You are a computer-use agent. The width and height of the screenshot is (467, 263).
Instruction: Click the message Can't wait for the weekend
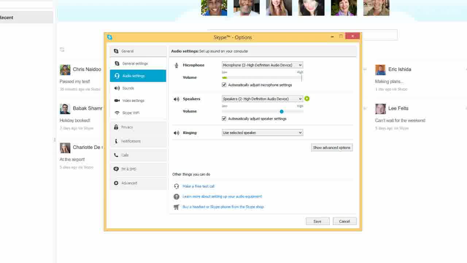pos(400,121)
